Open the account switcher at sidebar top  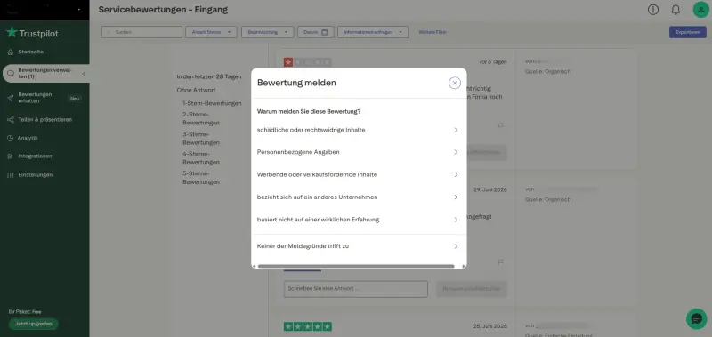pyautogui.click(x=44, y=10)
